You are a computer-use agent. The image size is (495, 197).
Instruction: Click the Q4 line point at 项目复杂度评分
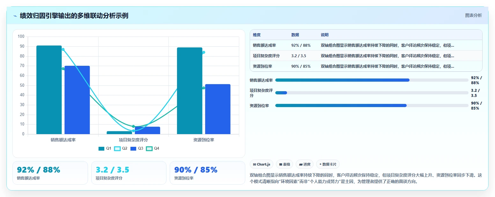[133, 126]
